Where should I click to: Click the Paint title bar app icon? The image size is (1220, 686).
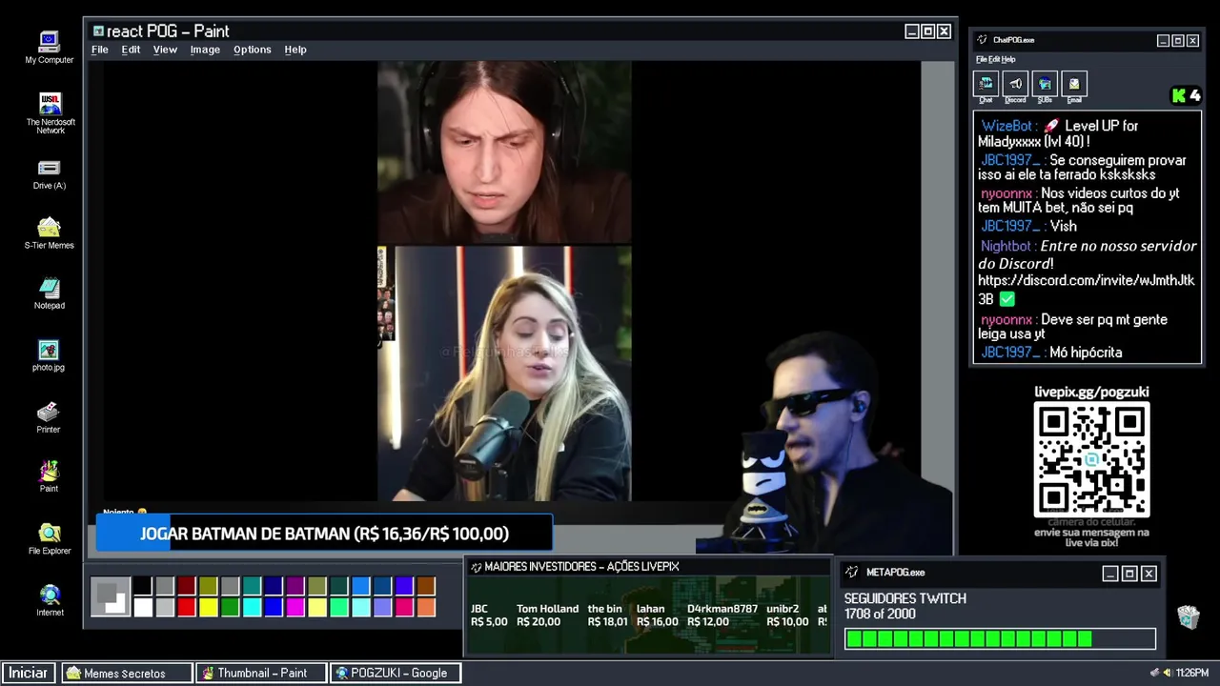[97, 31]
